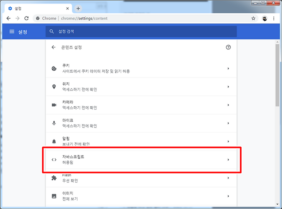This screenshot has width=282, height=209.
Task: Open the hamburger menu next to 설정
Action: 12,32
